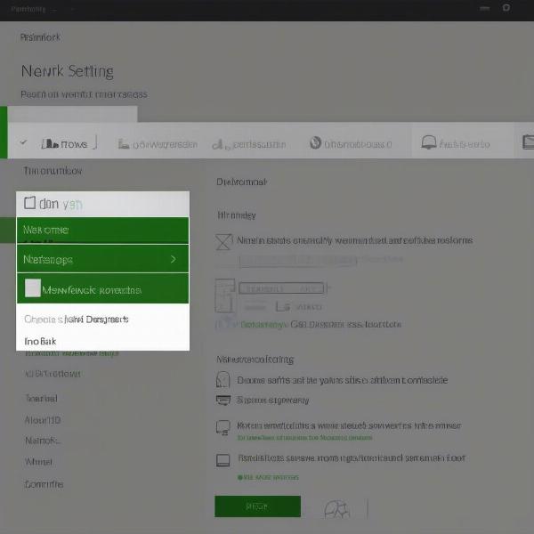This screenshot has width=534, height=534.
Task: Open the green link with a dot above the button
Action: click(x=268, y=477)
